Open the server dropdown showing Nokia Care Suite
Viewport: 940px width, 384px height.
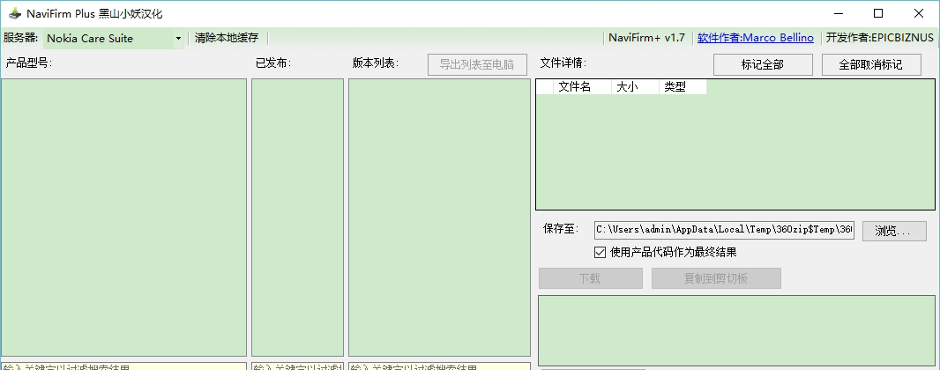coord(113,39)
